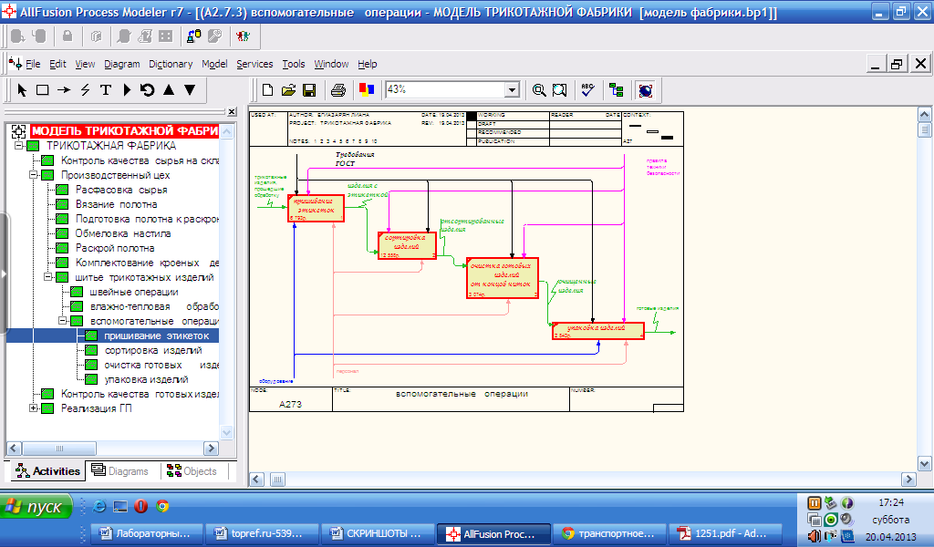This screenshot has height=547, width=934.
Task: Select Обмеловка настила tree item
Action: coord(123,233)
